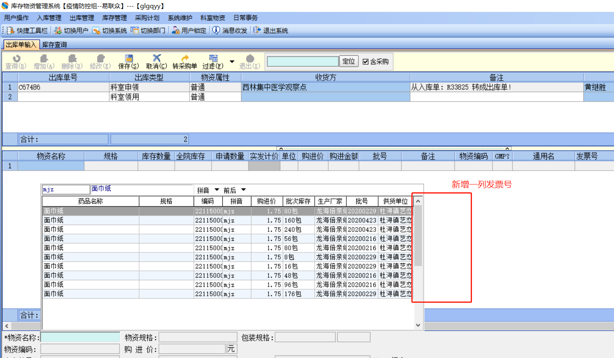Open the 科室物资 menu
The image size is (614, 358).
pyautogui.click(x=213, y=18)
